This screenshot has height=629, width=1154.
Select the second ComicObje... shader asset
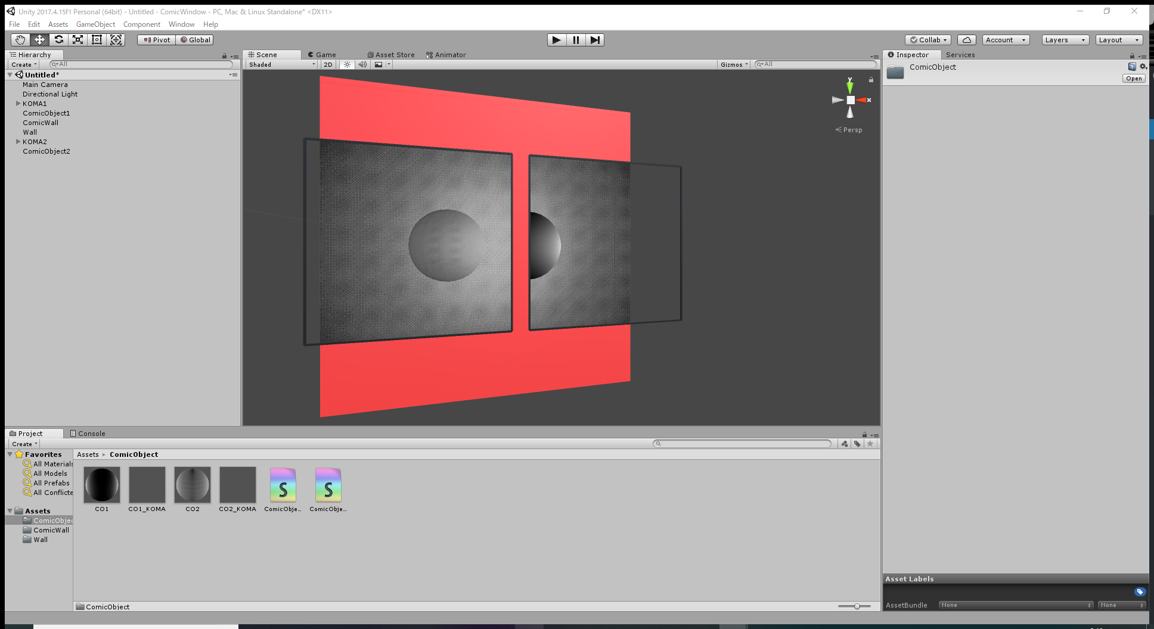click(x=328, y=489)
